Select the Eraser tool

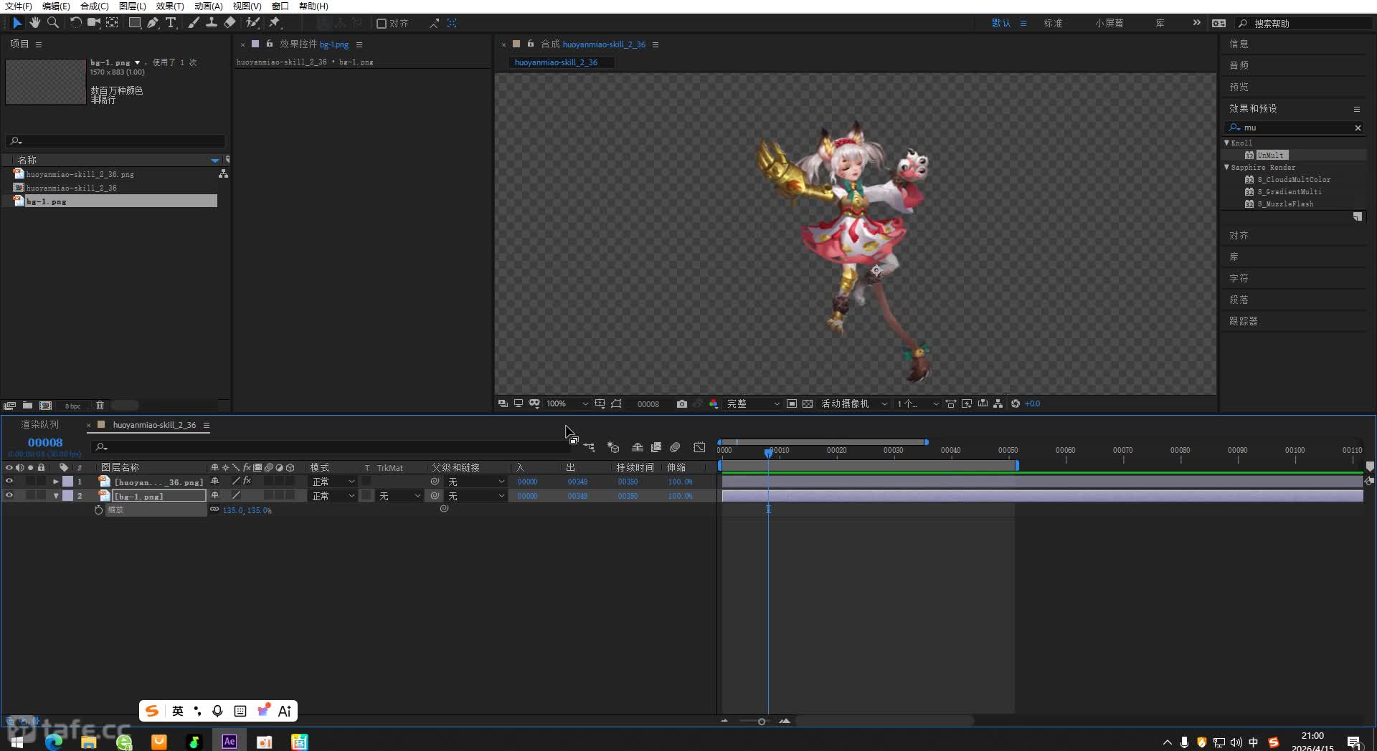tap(229, 23)
